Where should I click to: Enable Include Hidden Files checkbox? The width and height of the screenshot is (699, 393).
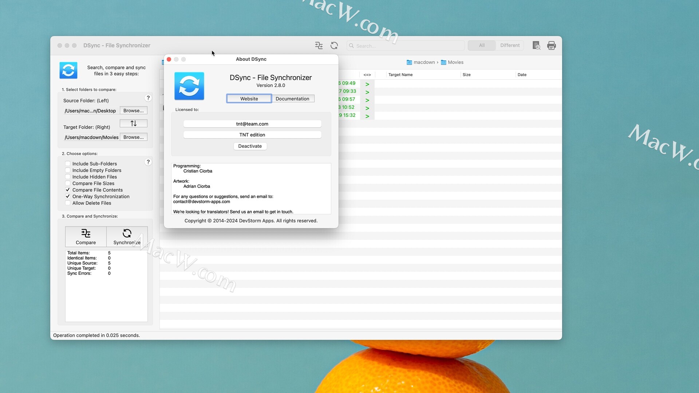click(x=68, y=177)
